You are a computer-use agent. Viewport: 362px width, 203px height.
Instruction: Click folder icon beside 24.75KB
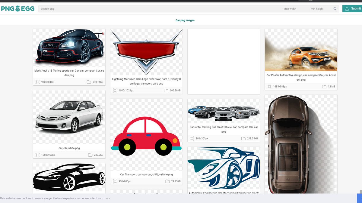coord(167,182)
